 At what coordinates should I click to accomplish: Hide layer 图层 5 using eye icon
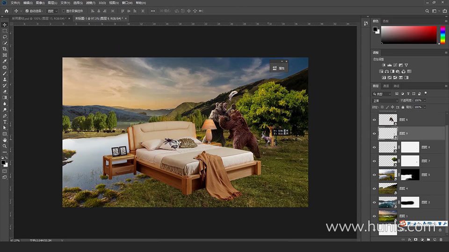point(374,175)
